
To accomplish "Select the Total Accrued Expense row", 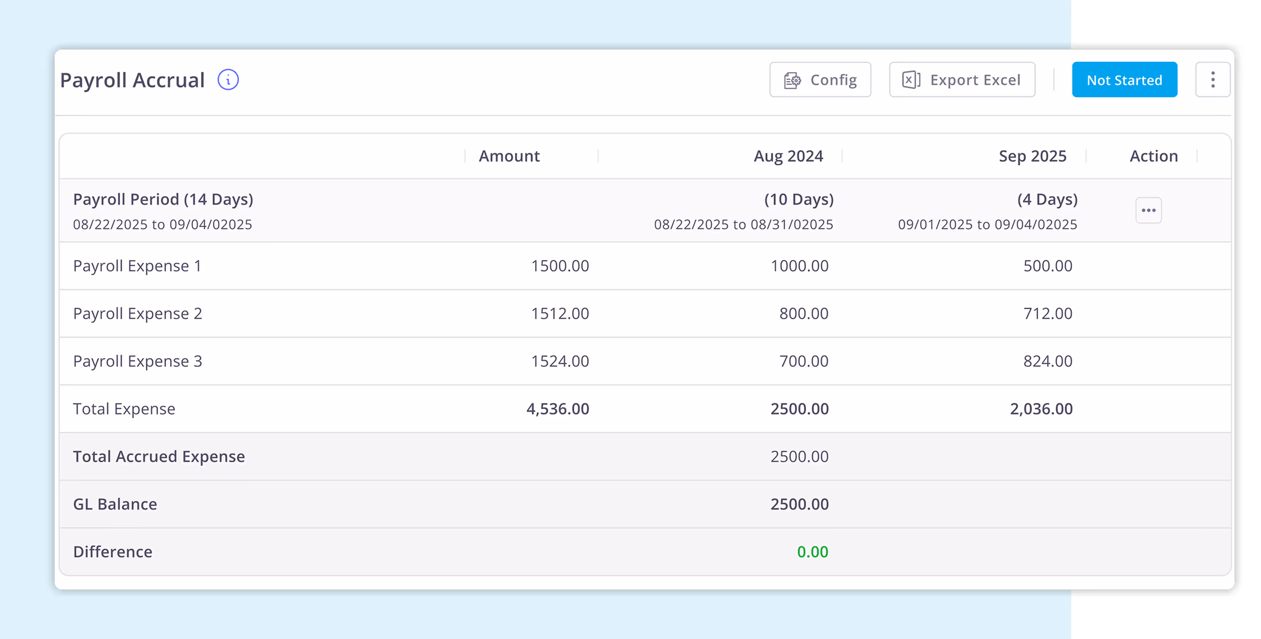I will click(x=159, y=456).
